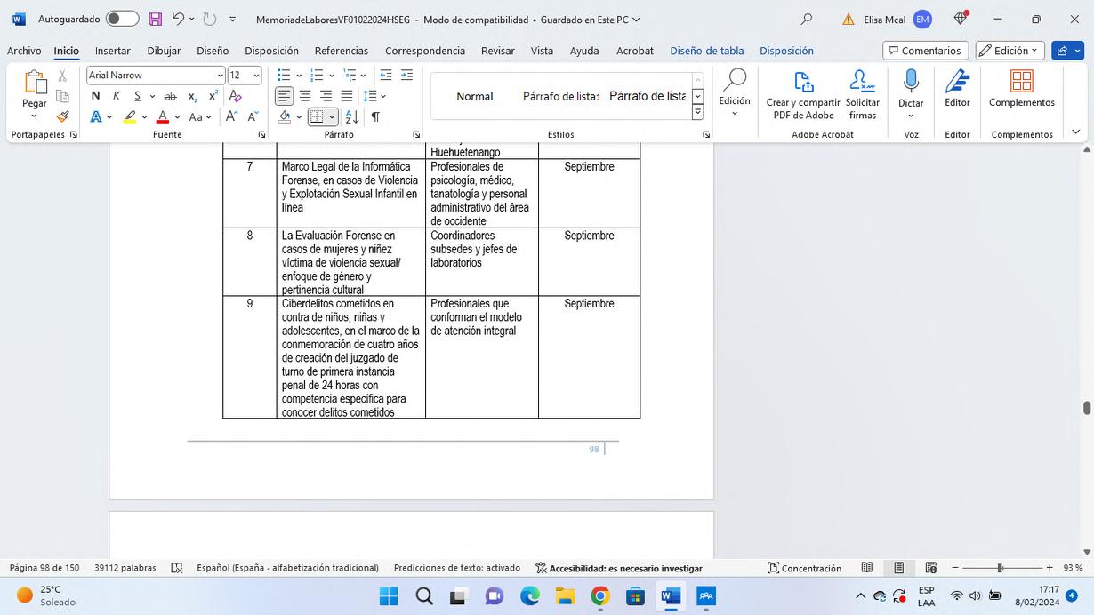Click the Multilevel list icon
Screen dimensions: 1094x615
click(350, 76)
